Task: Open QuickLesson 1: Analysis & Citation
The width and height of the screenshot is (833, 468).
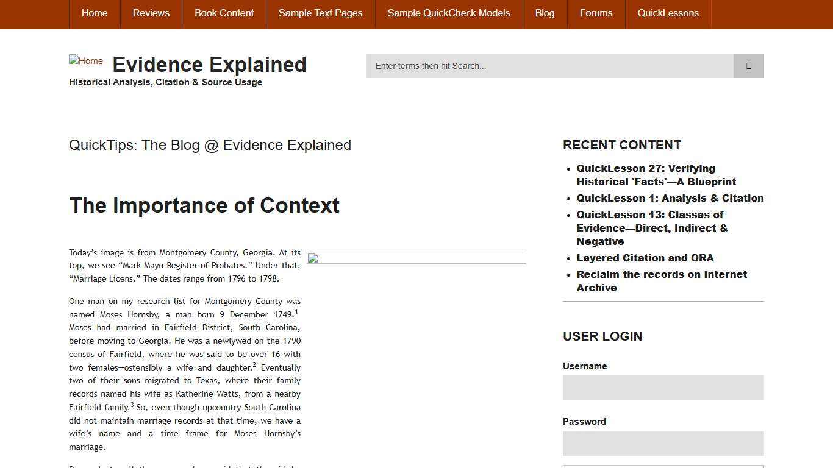Action: coord(670,198)
